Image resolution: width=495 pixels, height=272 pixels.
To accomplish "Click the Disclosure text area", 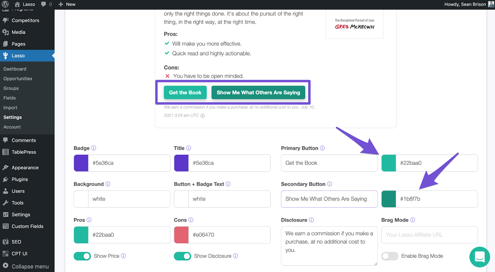I will coord(329,246).
